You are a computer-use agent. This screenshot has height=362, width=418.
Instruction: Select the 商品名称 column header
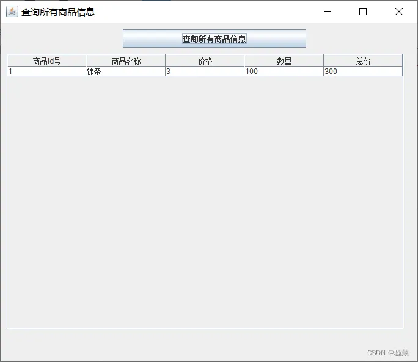(x=125, y=61)
